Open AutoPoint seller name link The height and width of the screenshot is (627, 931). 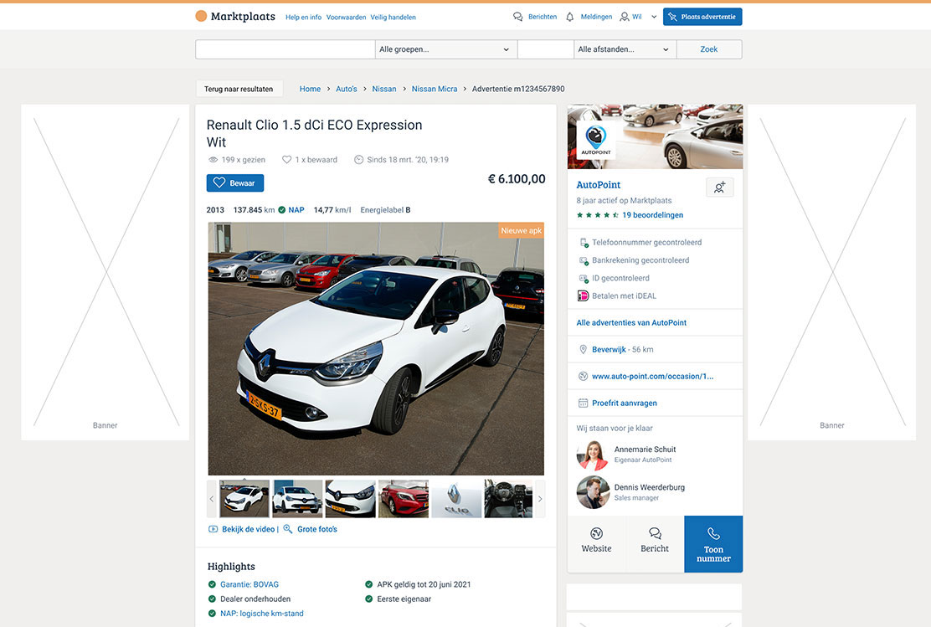(599, 185)
